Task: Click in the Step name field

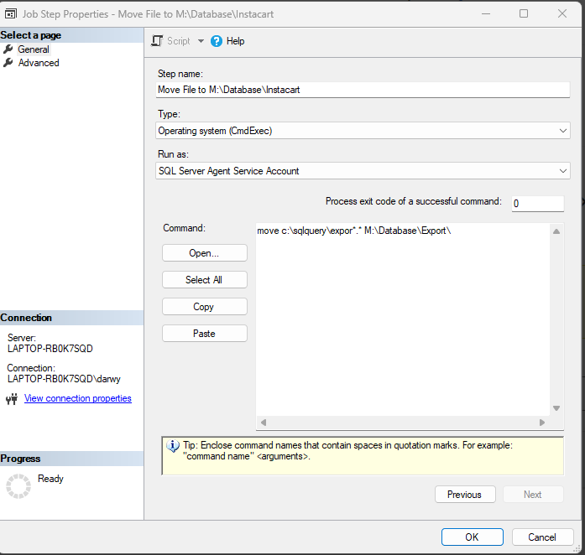Action: coord(363,90)
